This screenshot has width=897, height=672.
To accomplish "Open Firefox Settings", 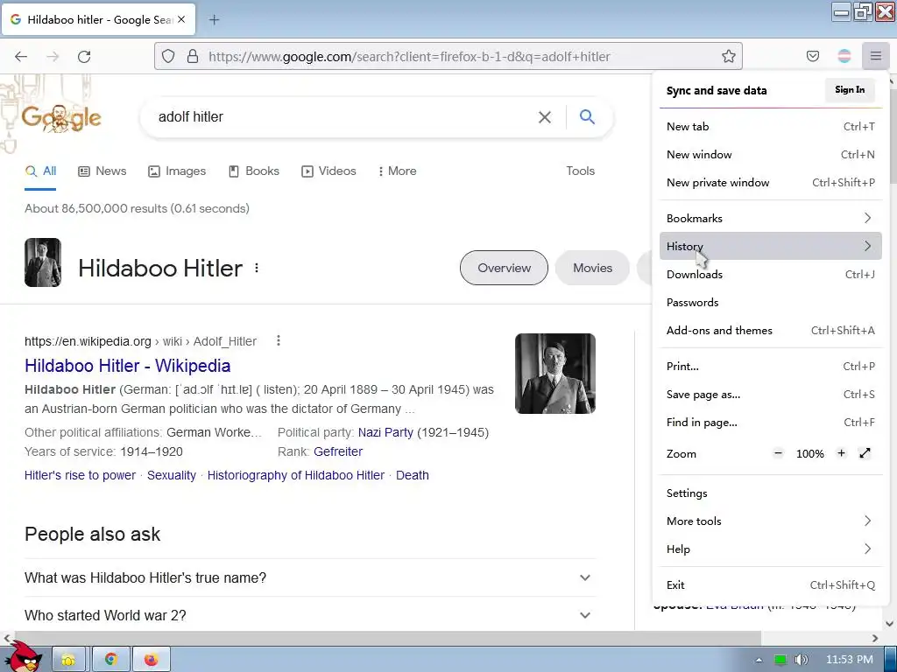I will 771,493.
